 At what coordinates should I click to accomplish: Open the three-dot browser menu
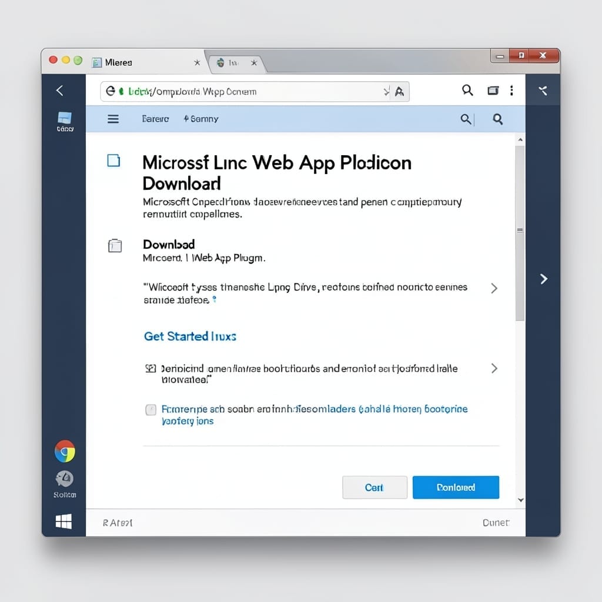click(511, 90)
